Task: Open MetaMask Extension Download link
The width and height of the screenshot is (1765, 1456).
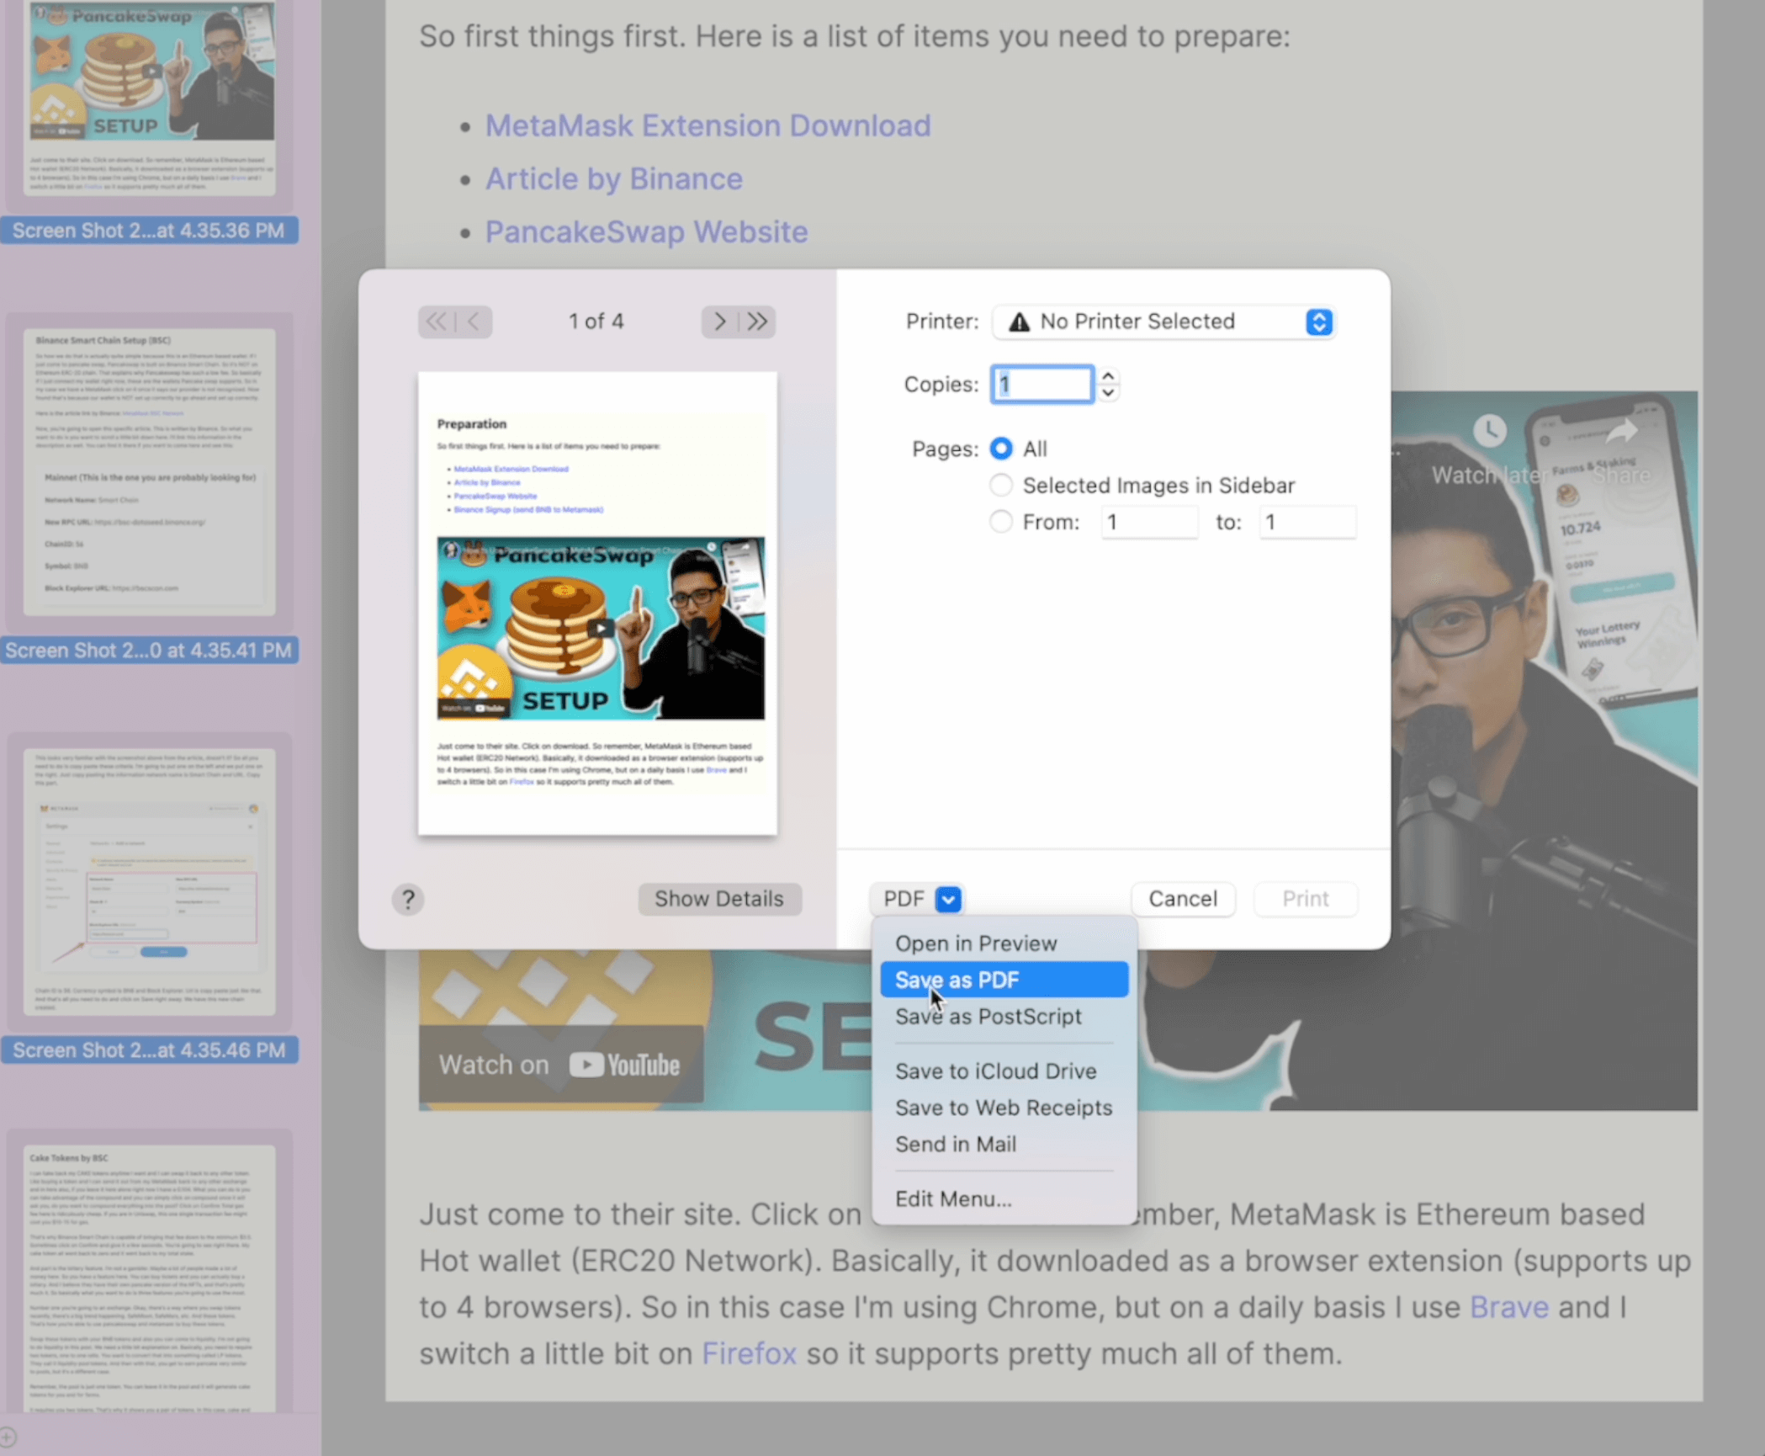Action: click(708, 125)
